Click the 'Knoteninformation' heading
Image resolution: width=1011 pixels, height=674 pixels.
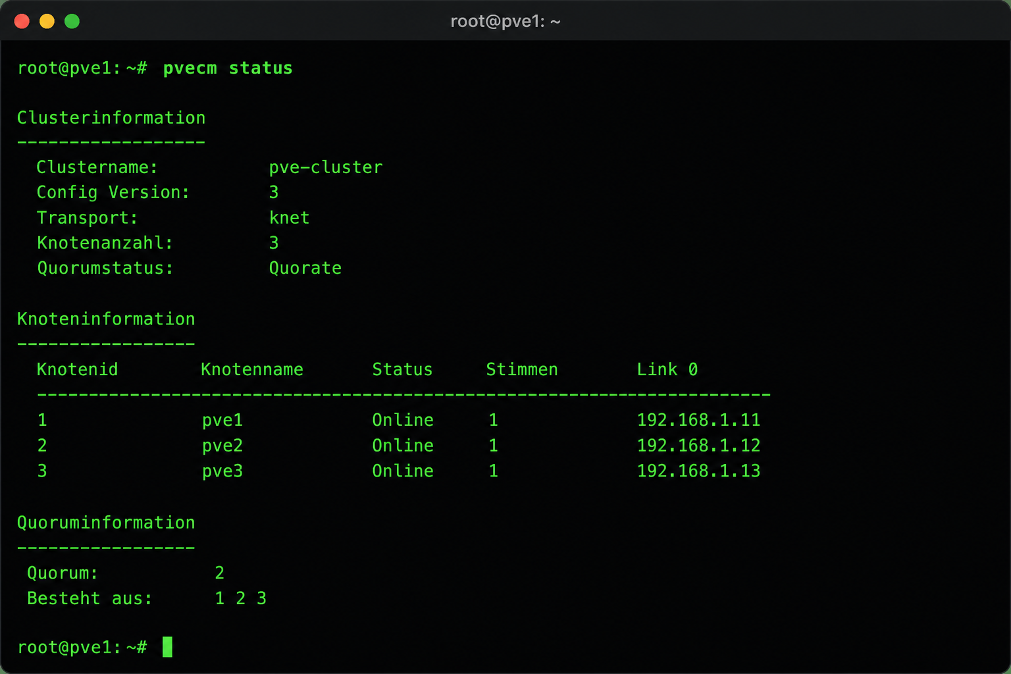pyautogui.click(x=106, y=319)
